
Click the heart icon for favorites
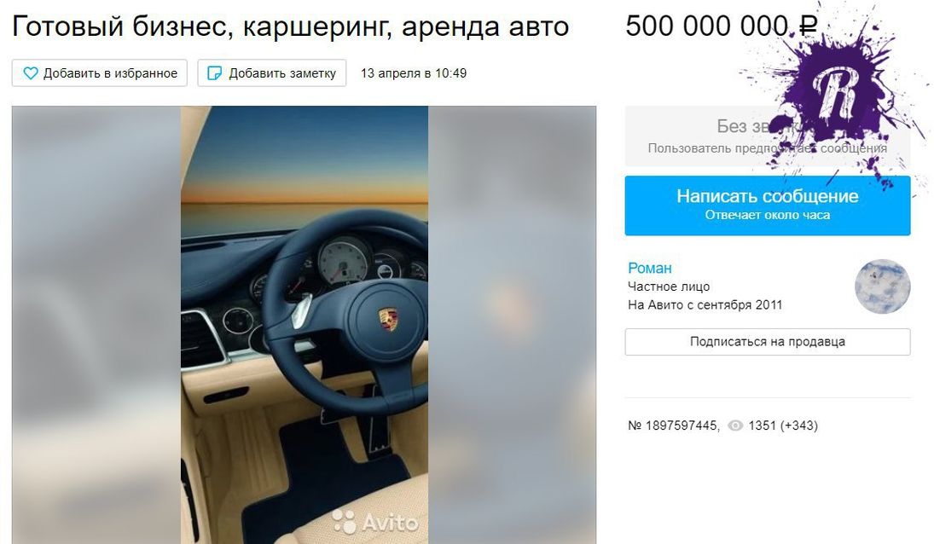tap(31, 73)
